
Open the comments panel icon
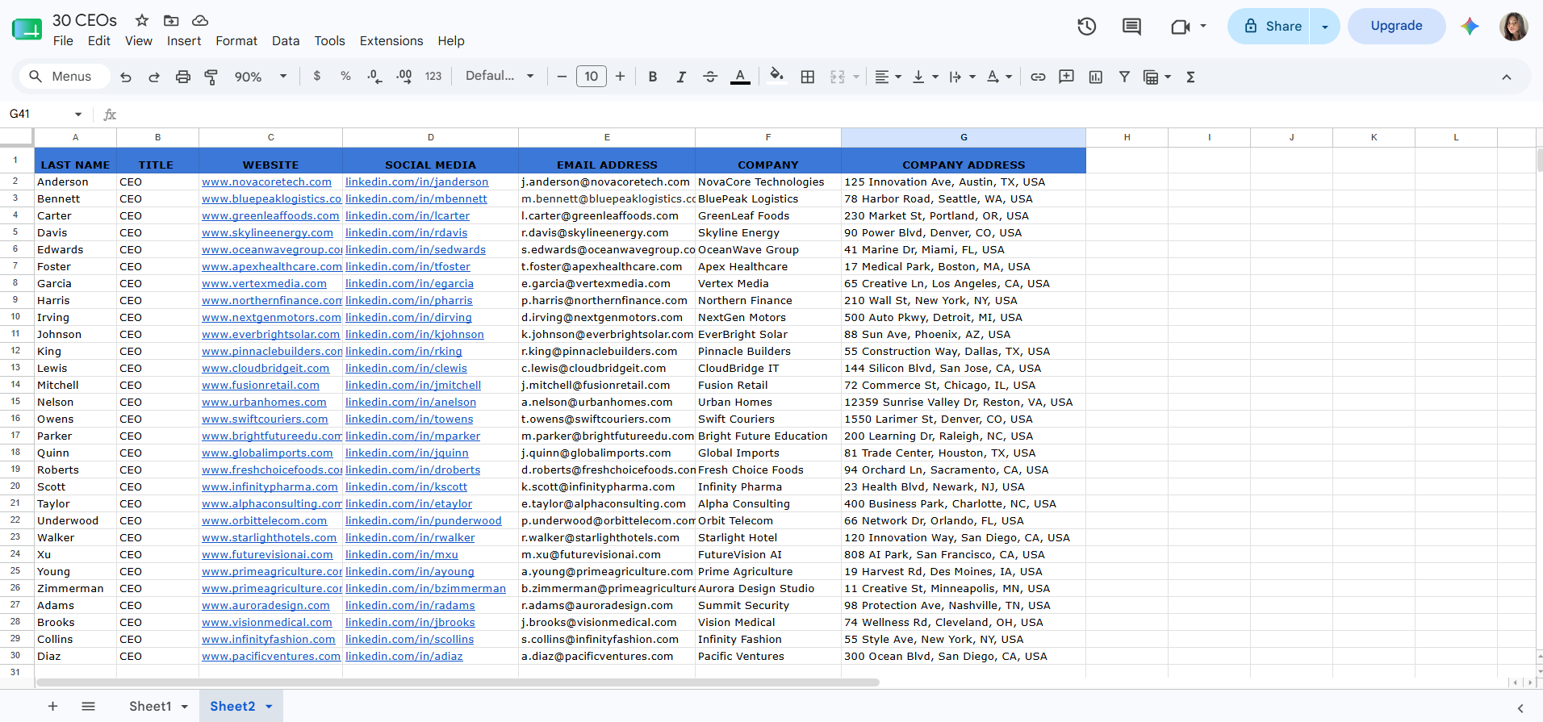tap(1131, 27)
